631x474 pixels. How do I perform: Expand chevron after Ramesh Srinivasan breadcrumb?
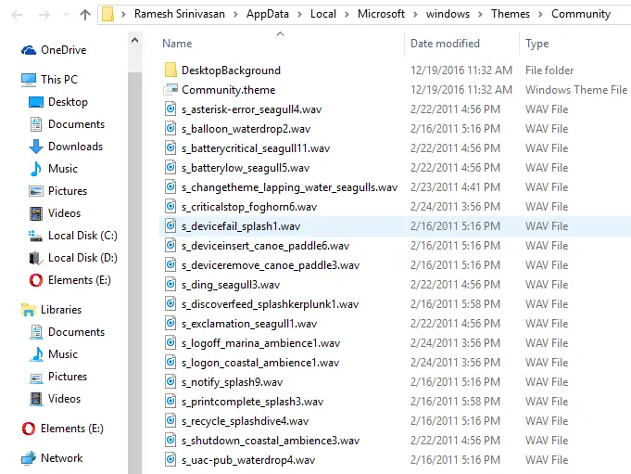tap(236, 15)
